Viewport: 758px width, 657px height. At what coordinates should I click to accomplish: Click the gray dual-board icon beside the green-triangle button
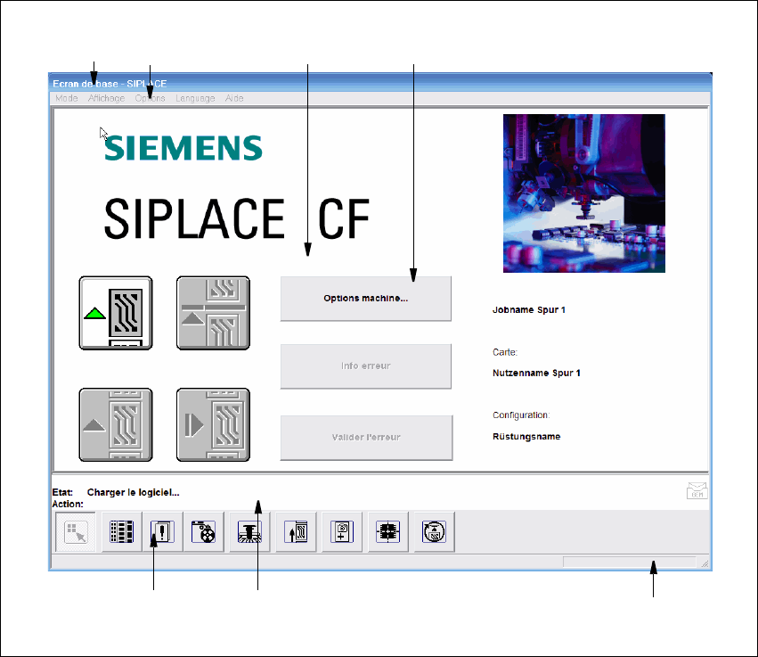coord(213,313)
